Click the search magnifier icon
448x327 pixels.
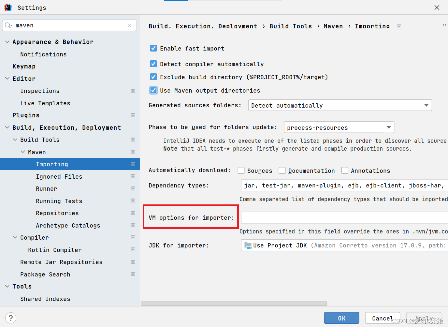(8, 25)
